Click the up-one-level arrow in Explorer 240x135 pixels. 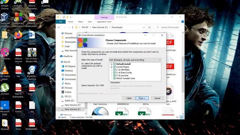pos(72,27)
